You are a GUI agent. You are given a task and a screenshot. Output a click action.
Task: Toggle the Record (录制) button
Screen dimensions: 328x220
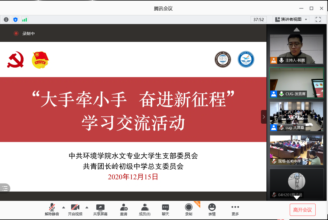click(x=188, y=210)
